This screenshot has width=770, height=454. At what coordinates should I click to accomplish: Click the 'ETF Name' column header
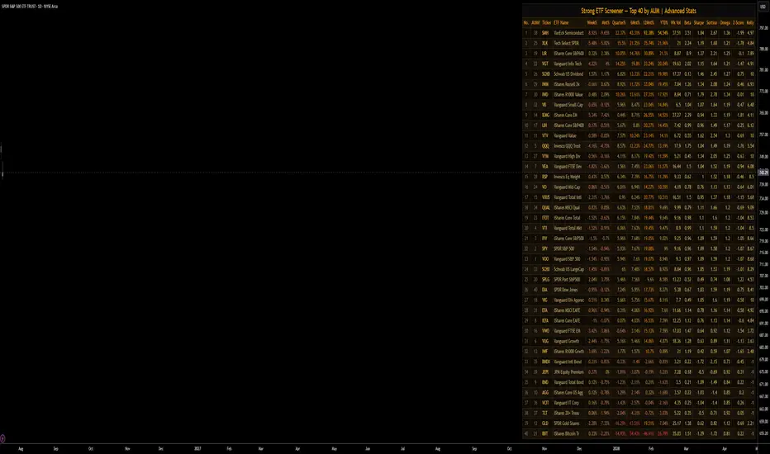(x=561, y=22)
